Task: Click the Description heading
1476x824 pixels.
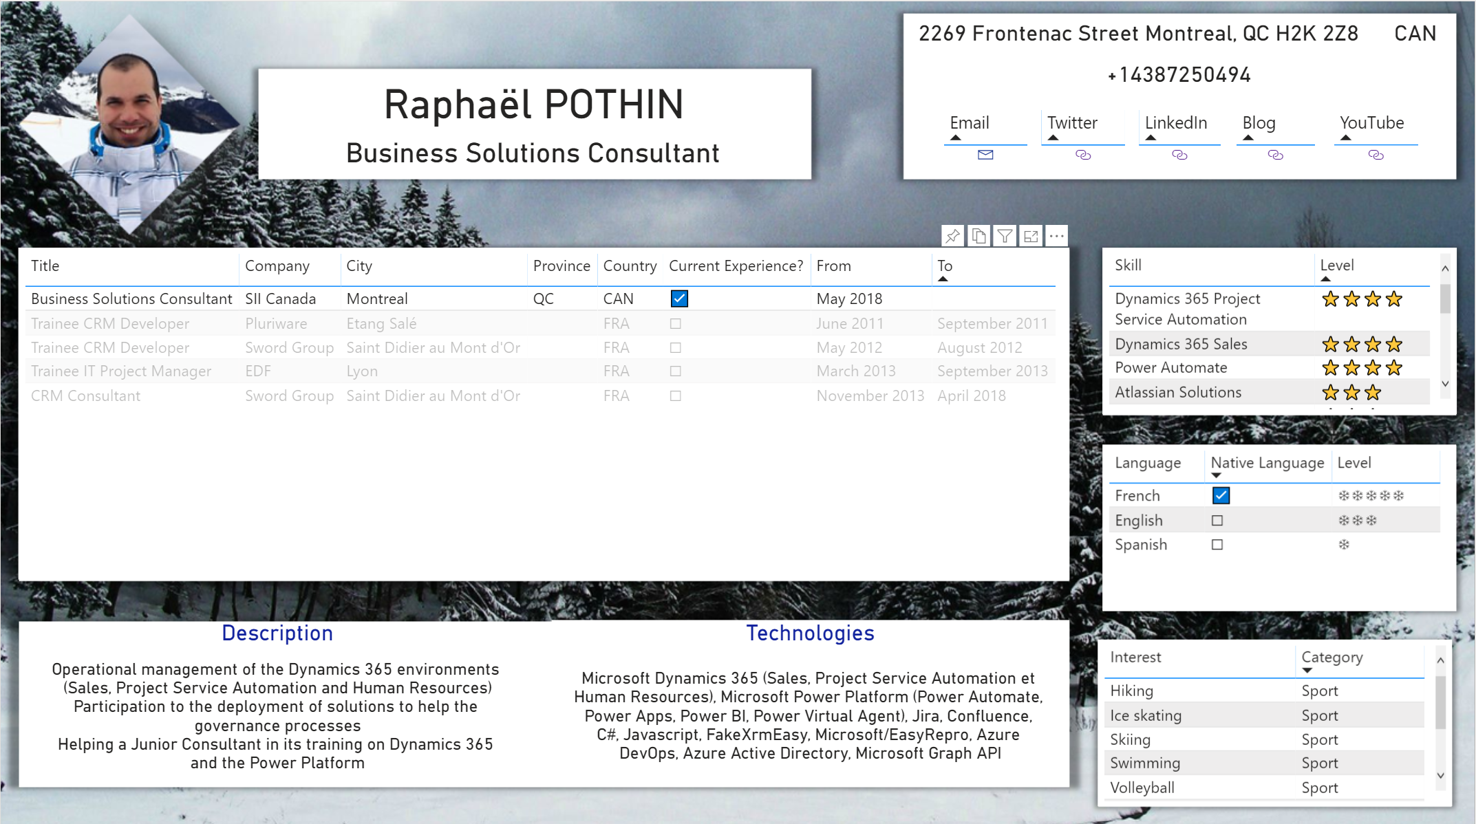Action: pyautogui.click(x=277, y=633)
